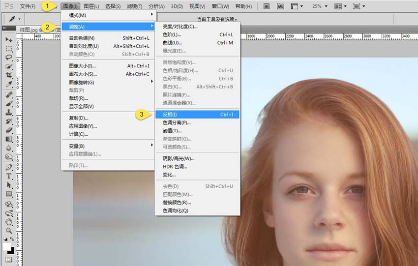
Task: Expand the toolbox panel double arrows
Action: pyautogui.click(x=4, y=28)
